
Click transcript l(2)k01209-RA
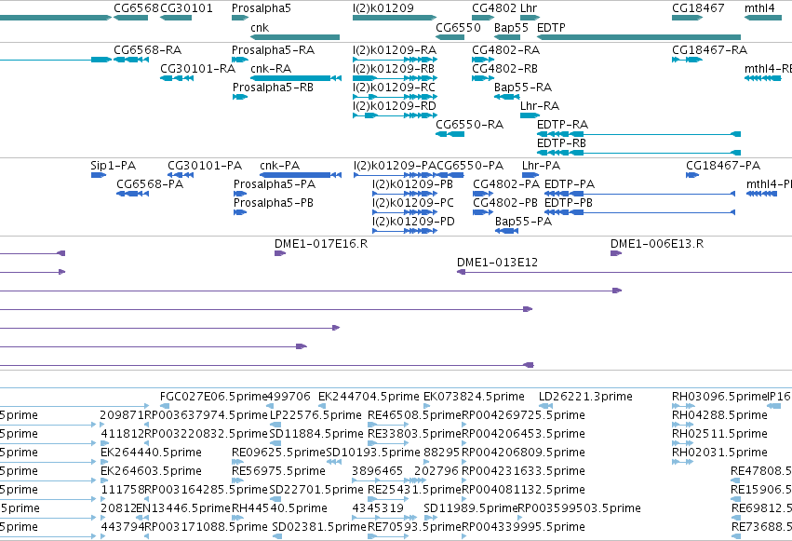point(395,60)
